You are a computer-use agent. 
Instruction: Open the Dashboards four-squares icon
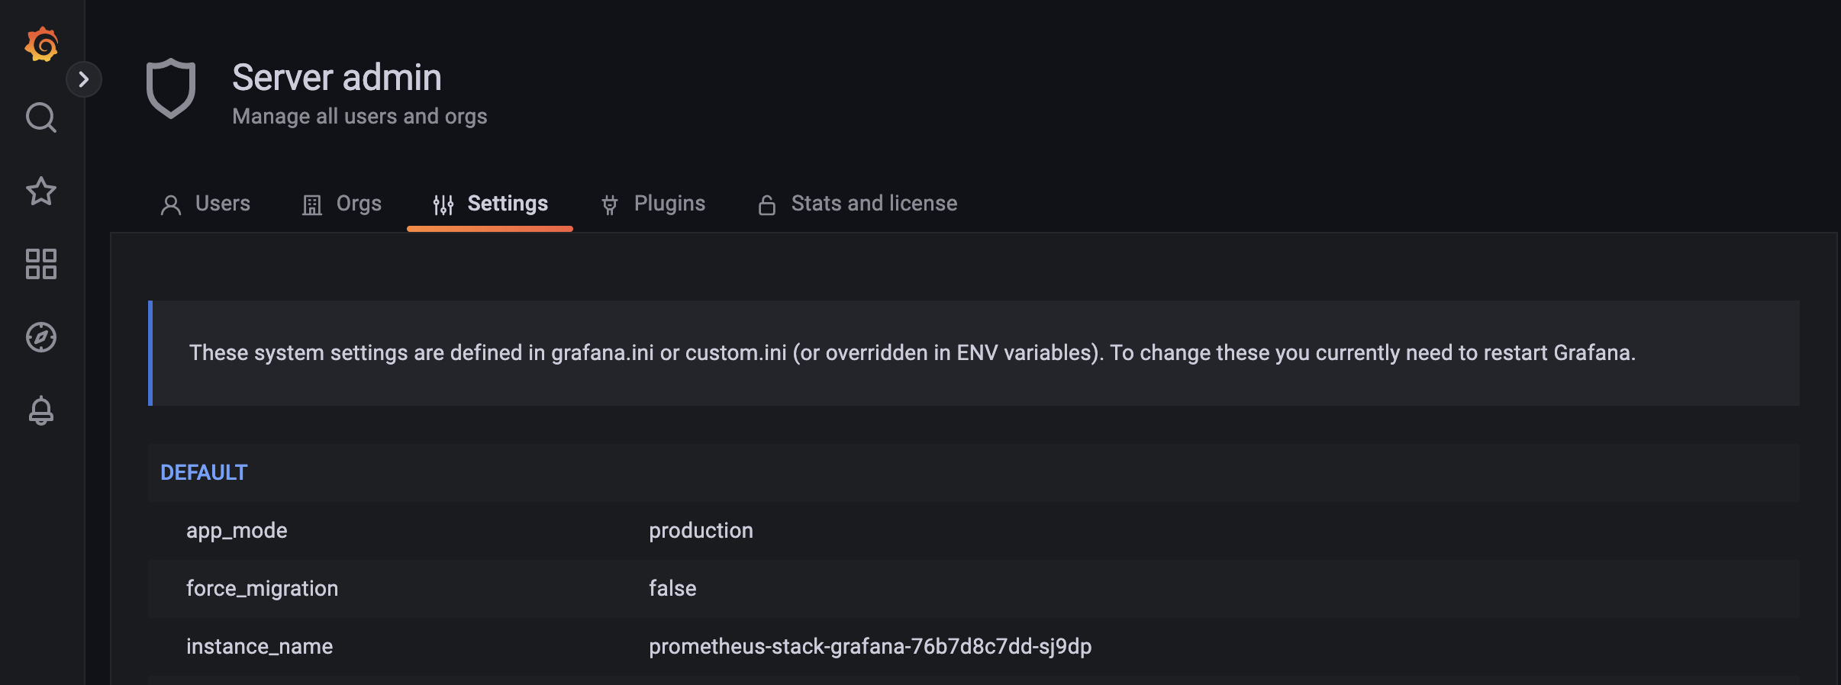[x=41, y=264]
